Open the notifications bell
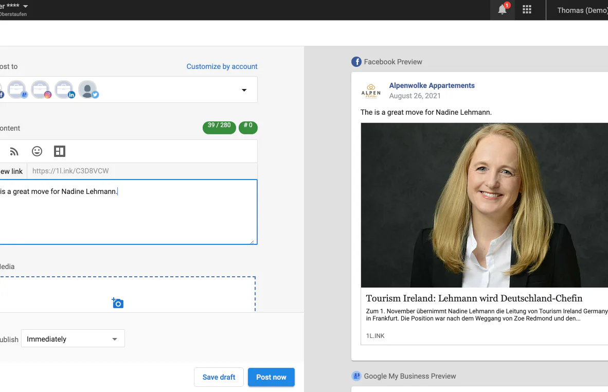The image size is (608, 392). [x=503, y=9]
